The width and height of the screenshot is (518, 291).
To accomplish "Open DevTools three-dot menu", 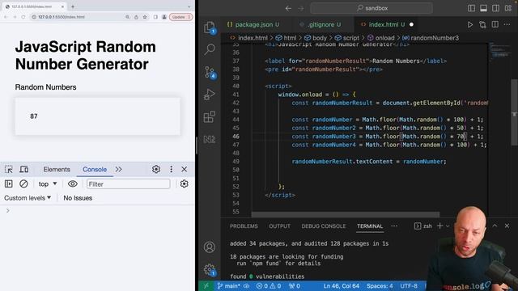I will coord(171,169).
